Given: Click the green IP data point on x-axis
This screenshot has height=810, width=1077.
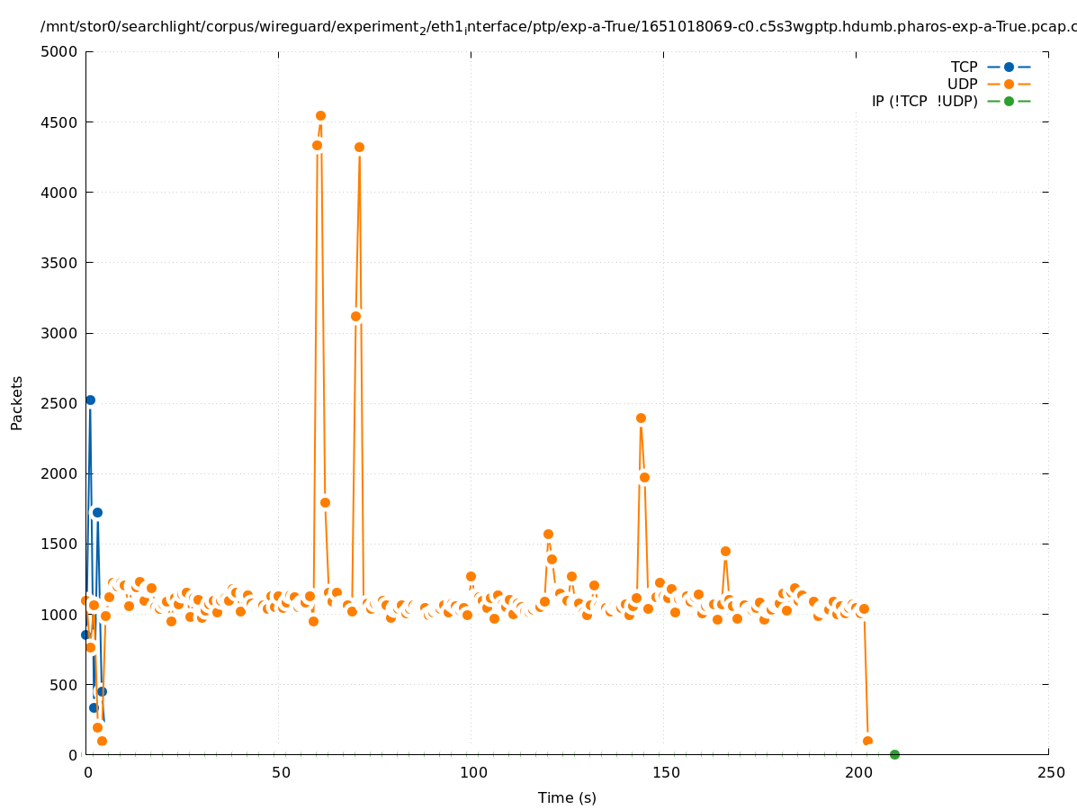Looking at the screenshot, I should pyautogui.click(x=894, y=754).
